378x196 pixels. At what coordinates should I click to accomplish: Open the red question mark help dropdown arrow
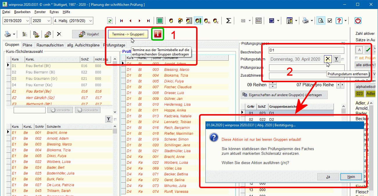click(345, 21)
